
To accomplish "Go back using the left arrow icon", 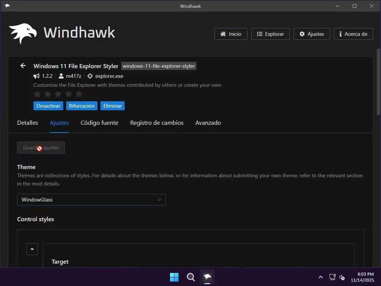I will click(23, 66).
